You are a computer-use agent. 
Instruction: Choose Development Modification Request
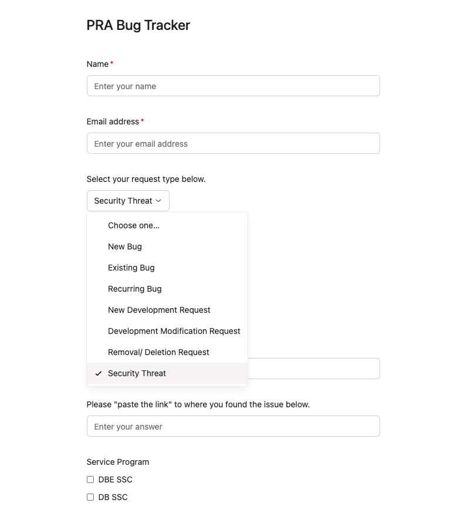[174, 331]
